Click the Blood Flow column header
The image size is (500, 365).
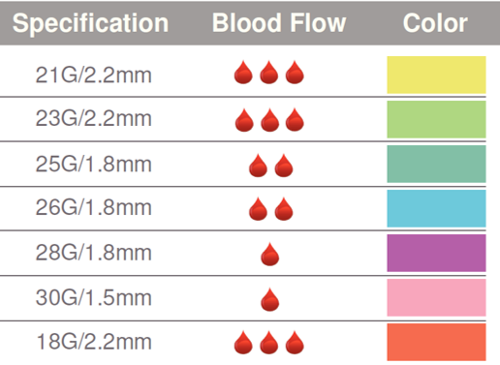(279, 23)
